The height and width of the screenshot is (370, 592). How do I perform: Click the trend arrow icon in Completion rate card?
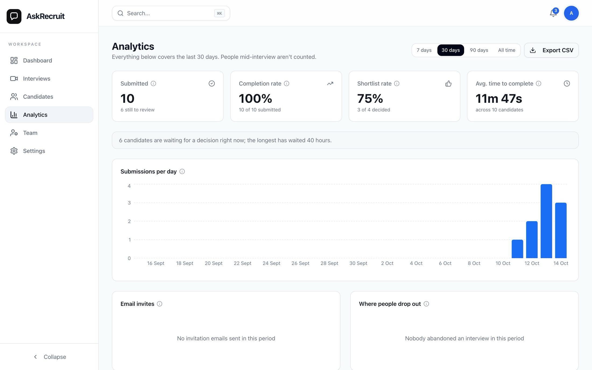[x=330, y=83]
